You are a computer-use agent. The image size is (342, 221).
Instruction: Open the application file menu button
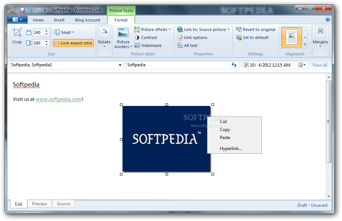click(18, 20)
